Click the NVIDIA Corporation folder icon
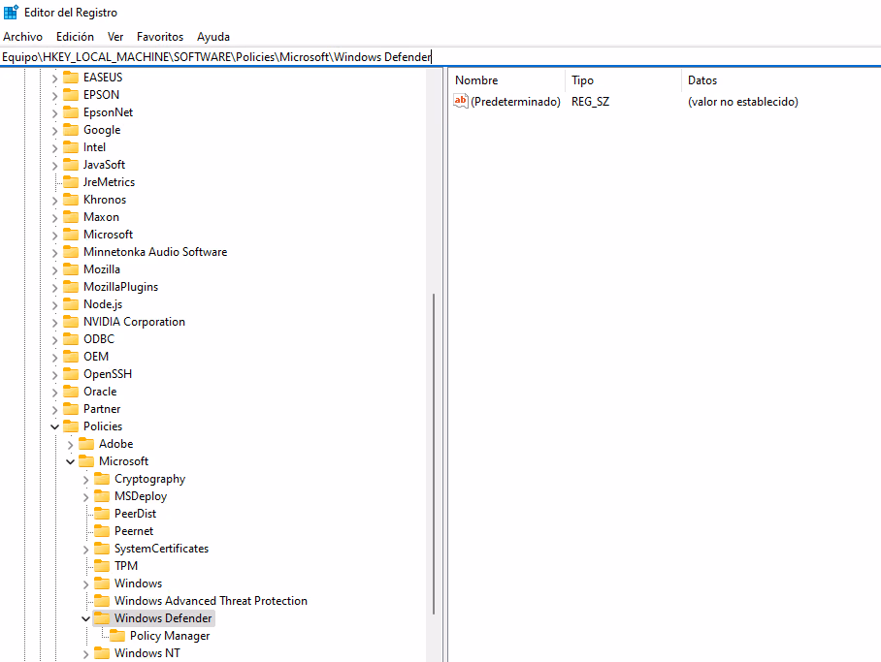Image resolution: width=881 pixels, height=662 pixels. [x=71, y=322]
